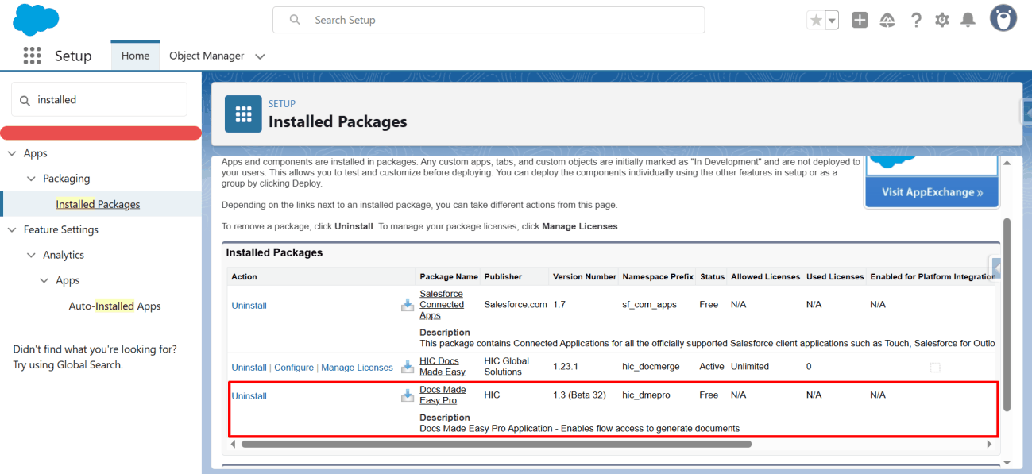Click Manage Licenses for HIC Docs Made Easy
1032x474 pixels.
pos(357,368)
